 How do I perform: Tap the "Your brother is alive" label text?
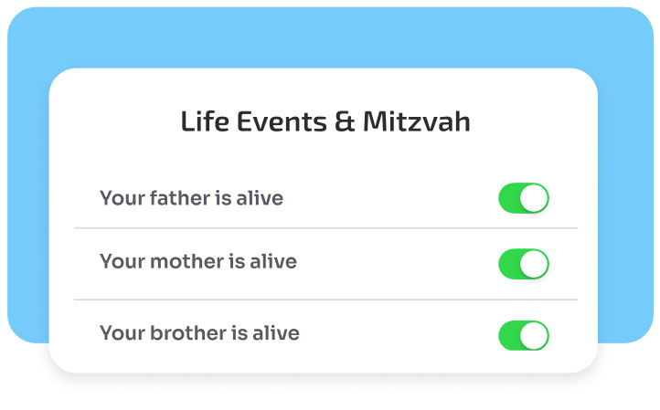pos(199,333)
